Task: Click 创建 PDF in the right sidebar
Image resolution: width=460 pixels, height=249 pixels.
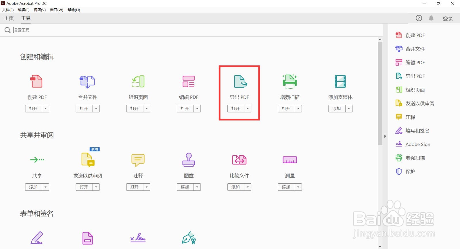Action: (x=410, y=35)
